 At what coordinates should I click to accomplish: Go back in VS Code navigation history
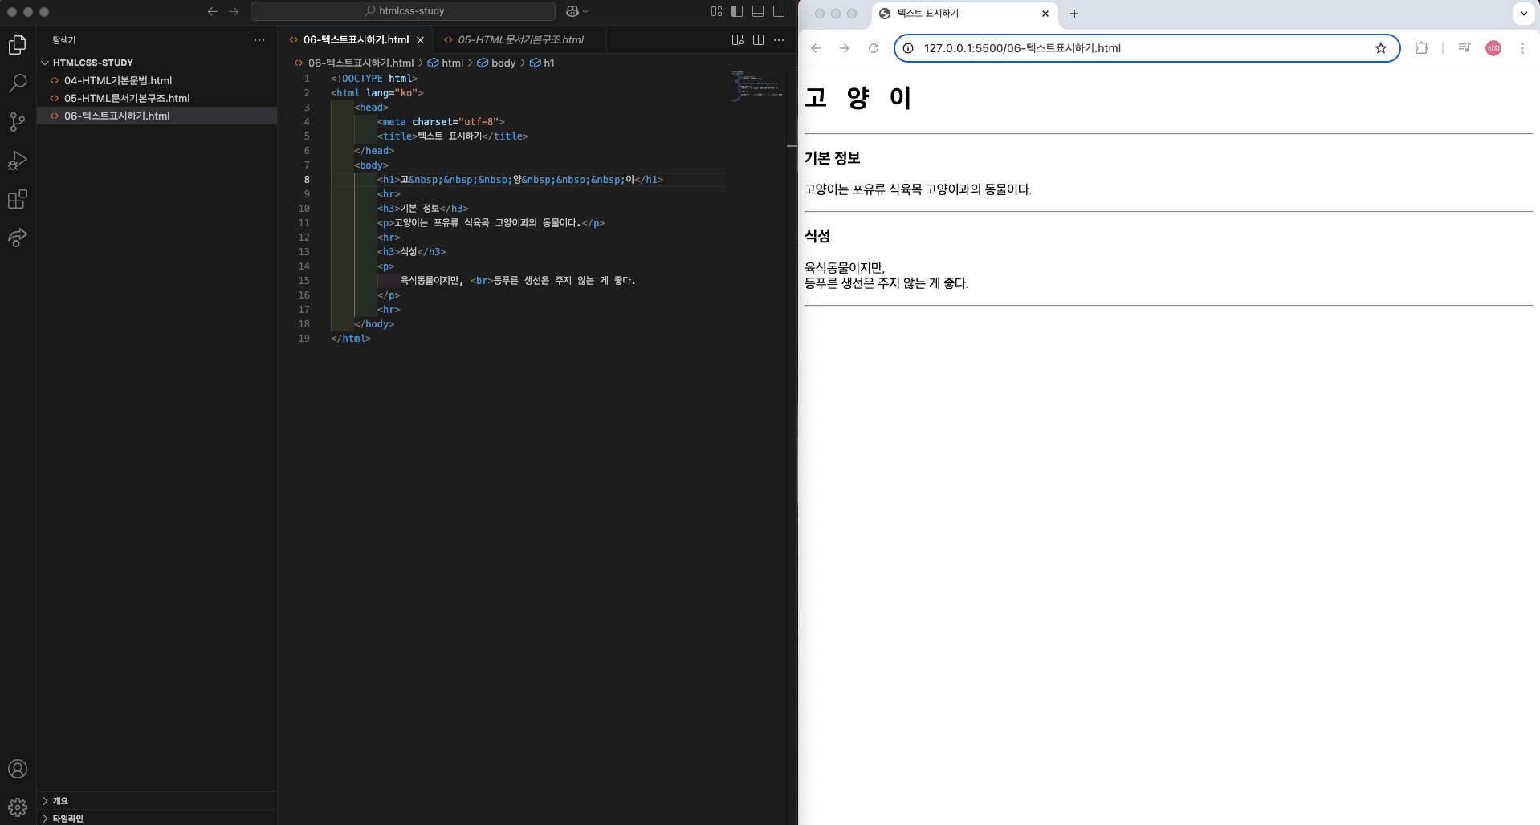tap(213, 11)
